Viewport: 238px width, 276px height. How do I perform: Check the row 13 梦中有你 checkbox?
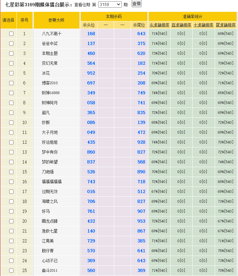(x=11, y=152)
